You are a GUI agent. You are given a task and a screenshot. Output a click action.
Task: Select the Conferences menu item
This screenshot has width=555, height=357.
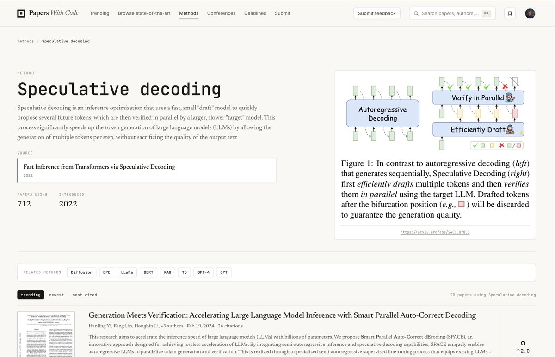tap(221, 13)
